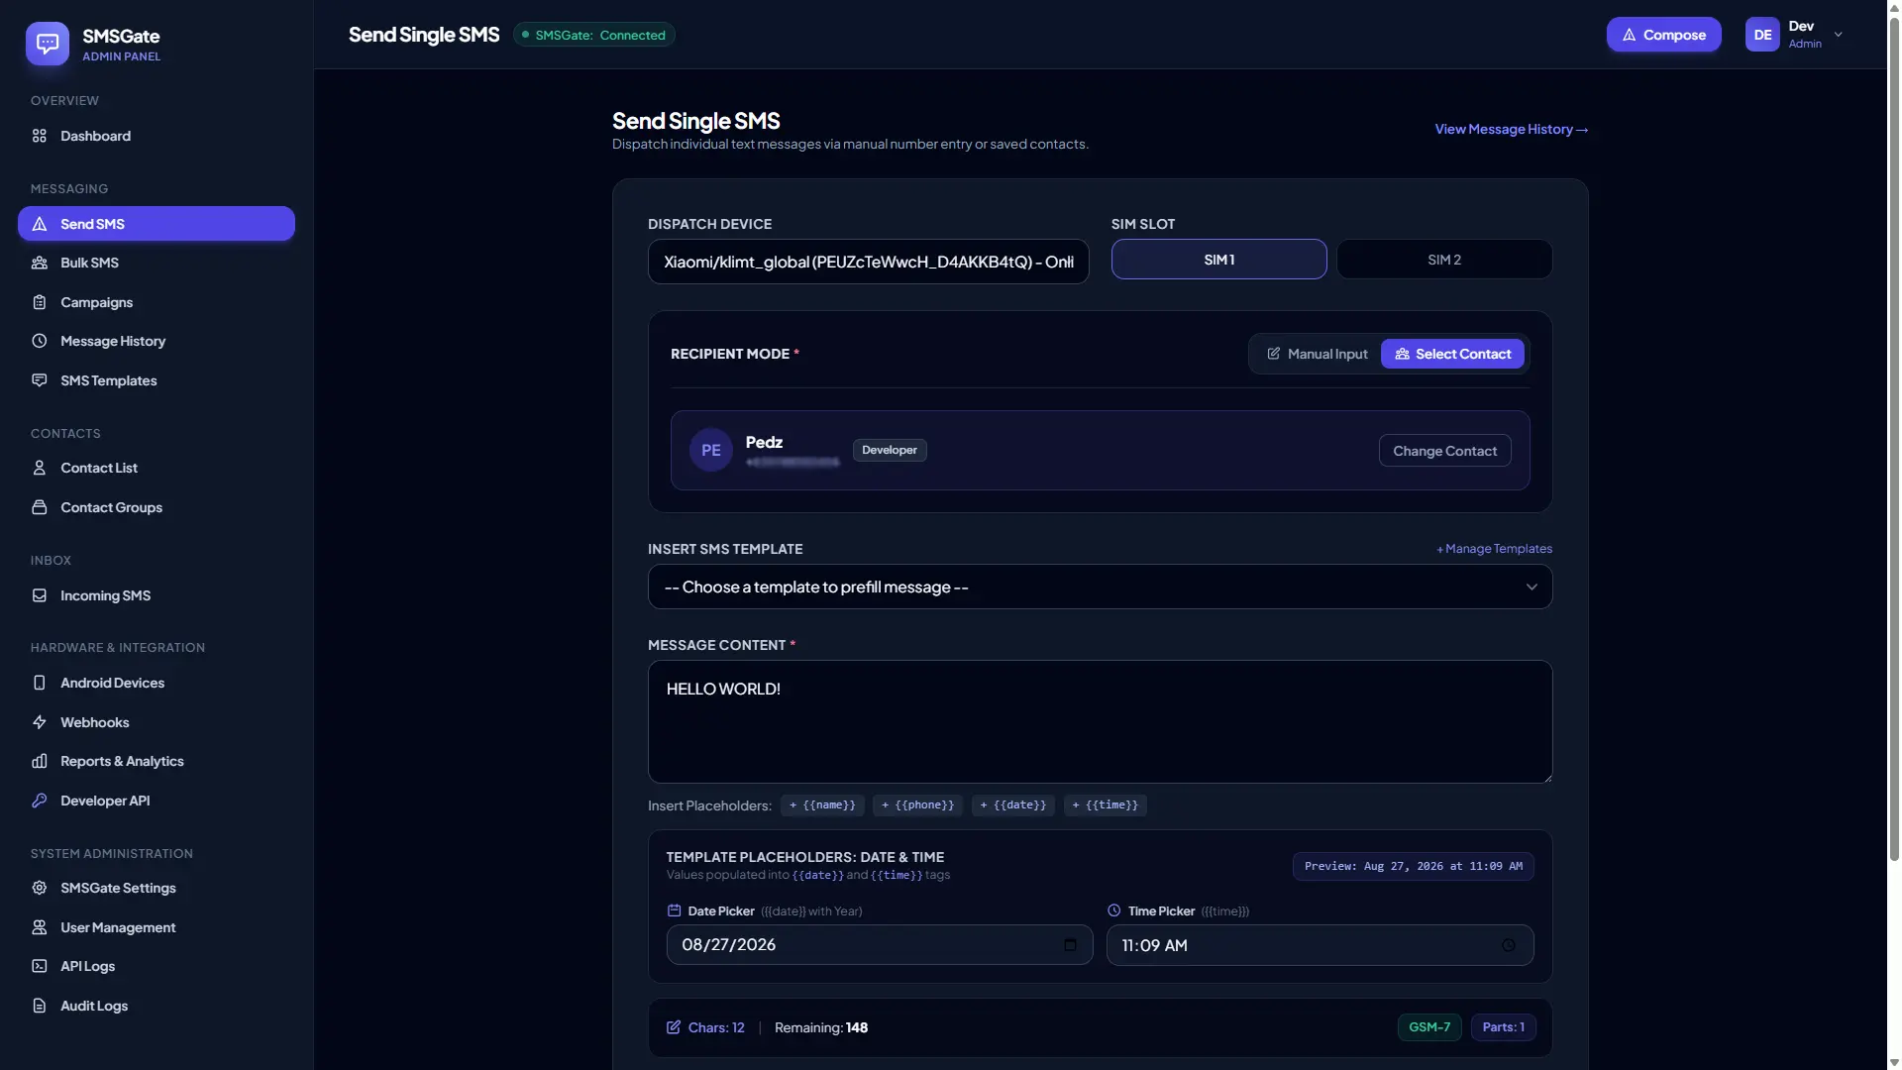Open Send SMS in the sidebar
Screen dimensions: 1902x1070
pos(157,224)
